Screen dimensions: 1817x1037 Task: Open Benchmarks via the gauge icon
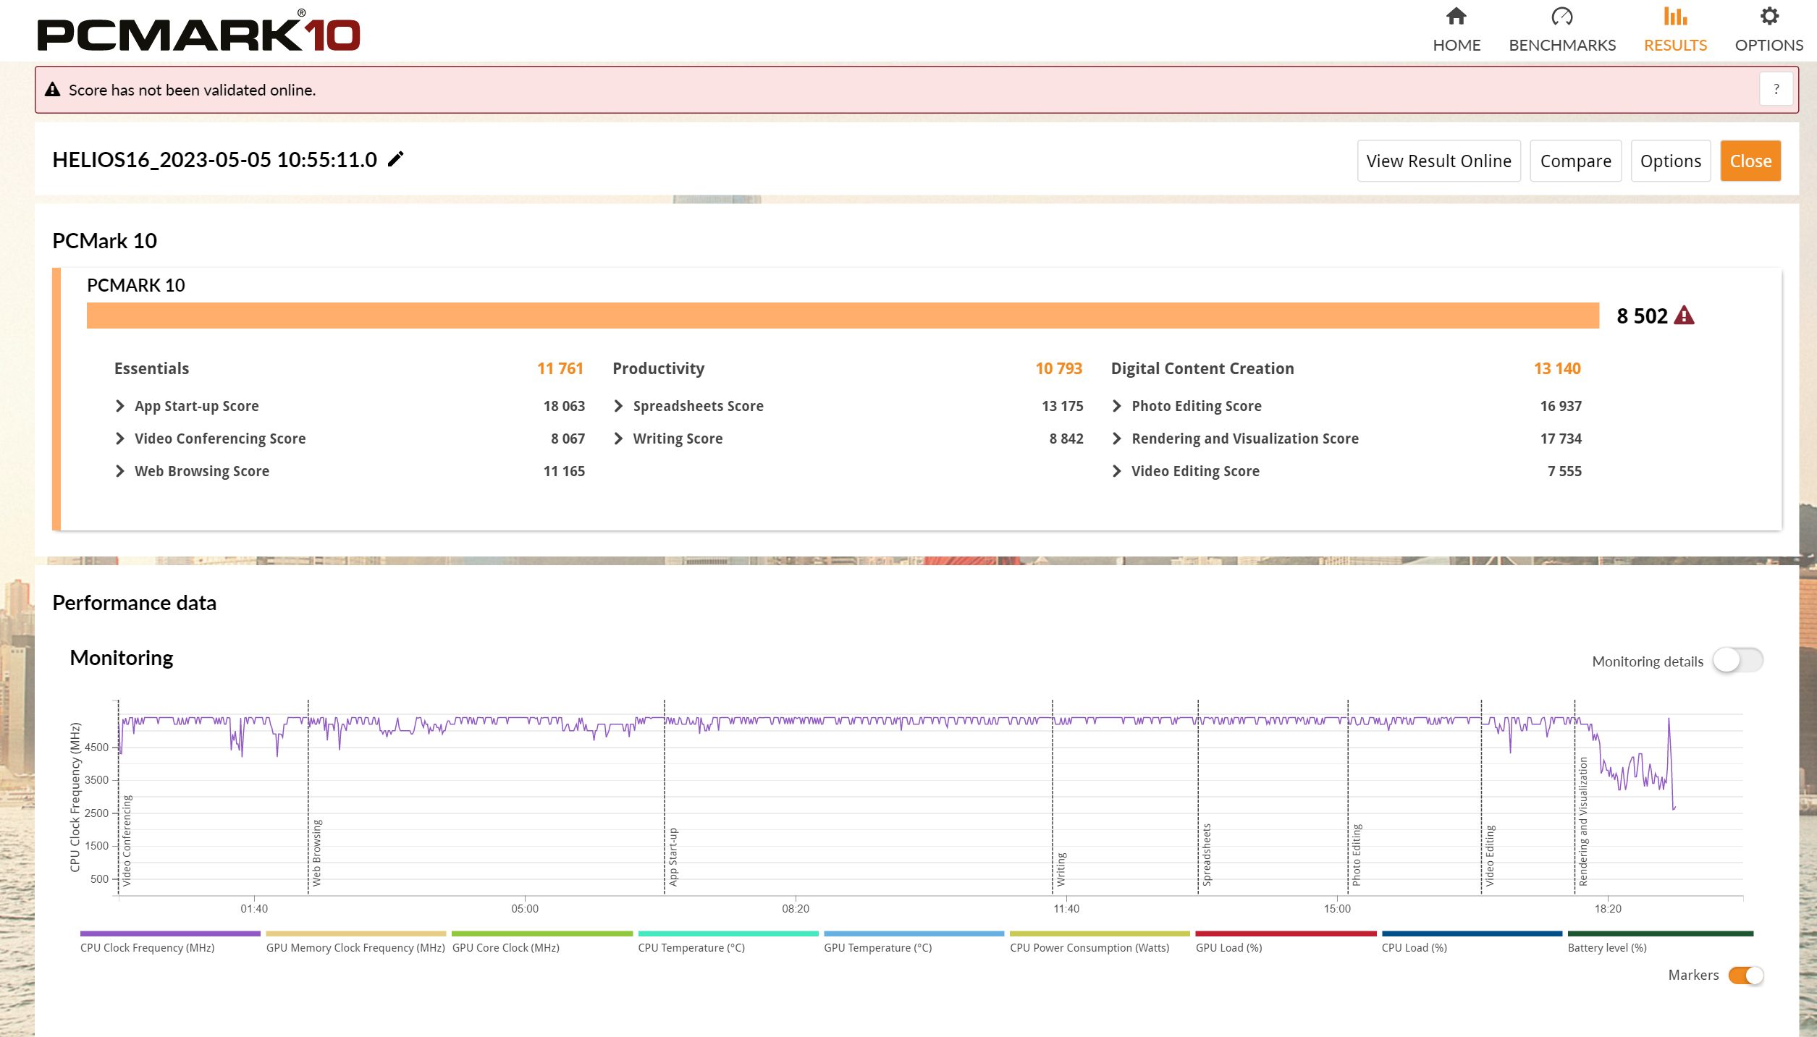coord(1561,16)
